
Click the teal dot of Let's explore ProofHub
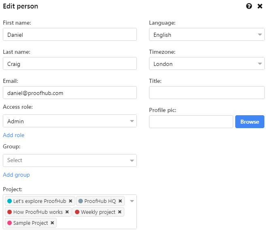[9, 201]
